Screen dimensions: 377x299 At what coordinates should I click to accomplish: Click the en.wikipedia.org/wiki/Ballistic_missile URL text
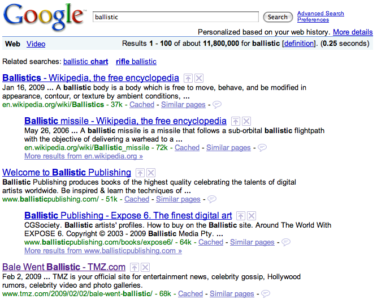point(87,147)
